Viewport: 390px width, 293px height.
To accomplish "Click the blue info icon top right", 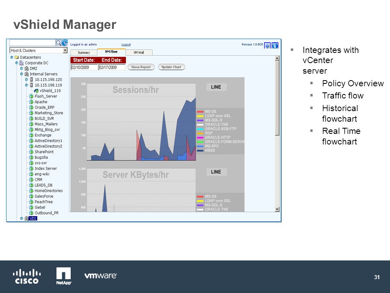I will click(x=275, y=46).
